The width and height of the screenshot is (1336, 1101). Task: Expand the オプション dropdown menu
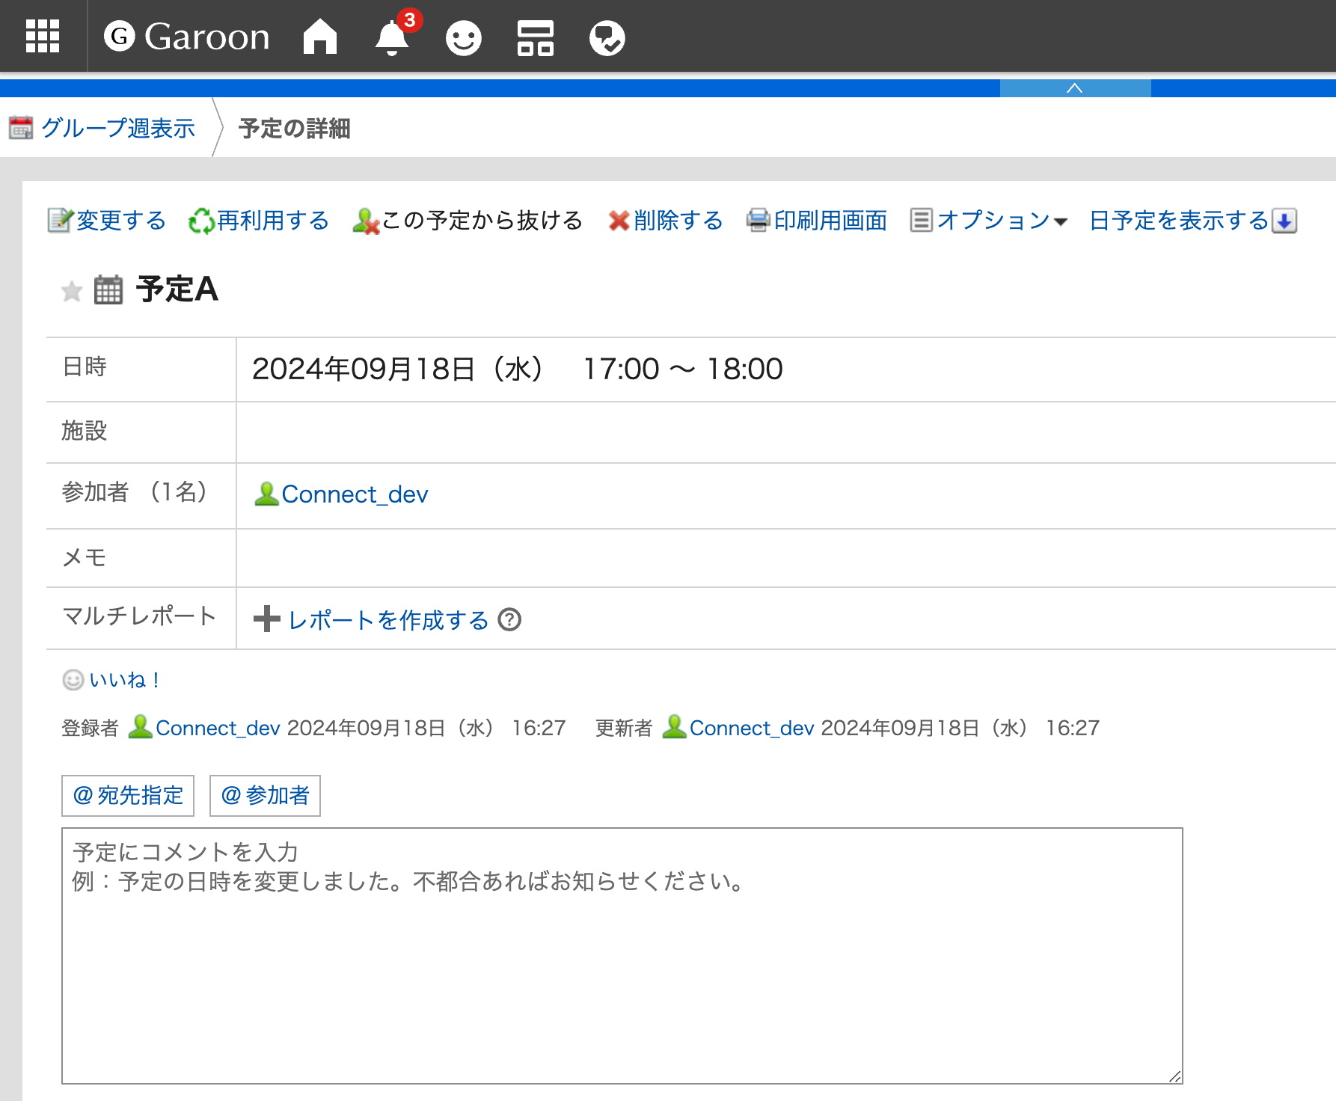pos(1002,221)
